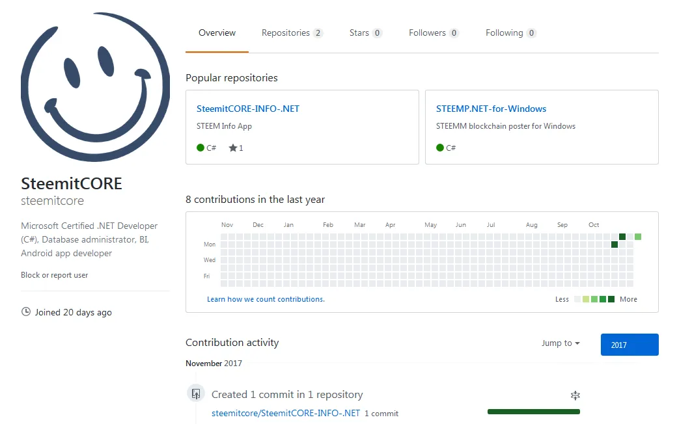Click the dark green square on Monday row
Screen dimensions: 692x424
615,245
